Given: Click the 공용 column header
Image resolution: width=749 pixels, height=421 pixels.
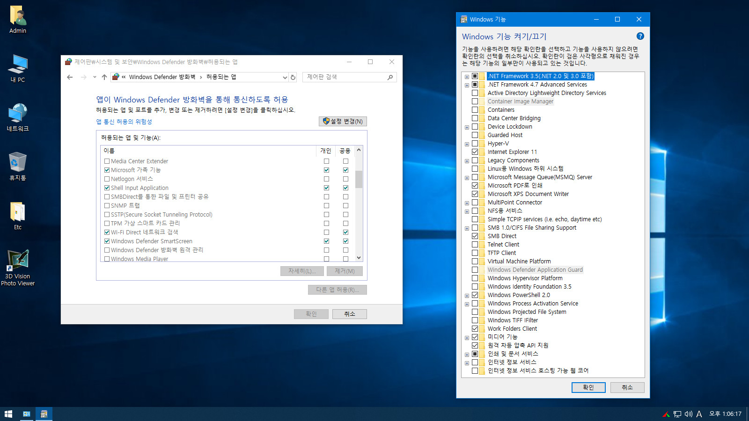Looking at the screenshot, I should tap(345, 151).
